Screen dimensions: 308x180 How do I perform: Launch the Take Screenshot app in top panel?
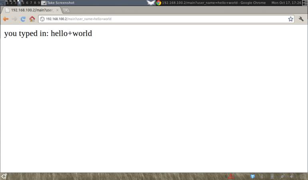pyautogui.click(x=58, y=3)
